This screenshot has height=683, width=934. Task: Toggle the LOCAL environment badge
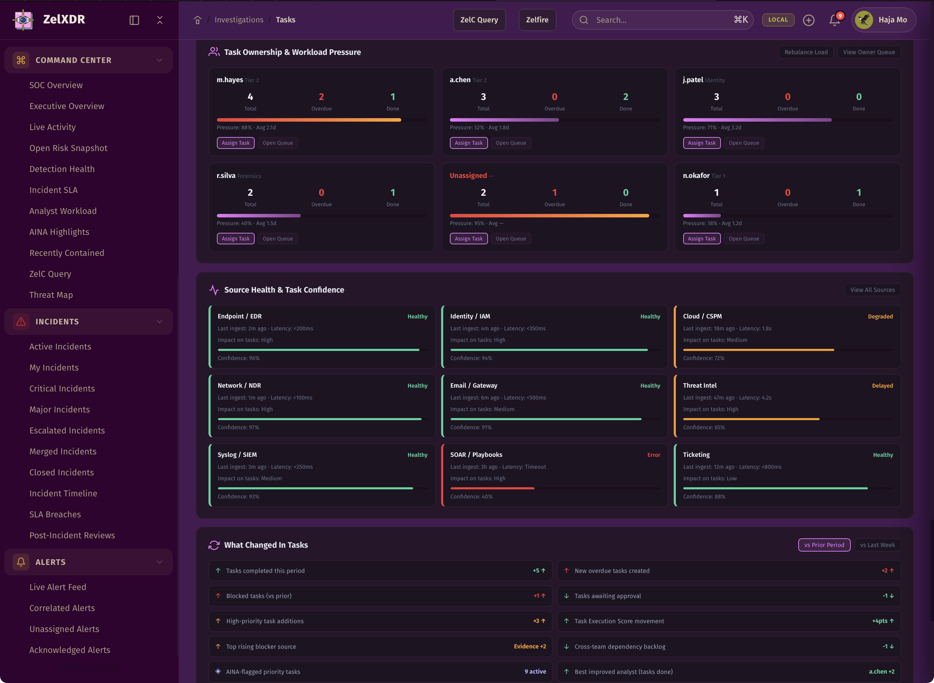[x=778, y=20]
